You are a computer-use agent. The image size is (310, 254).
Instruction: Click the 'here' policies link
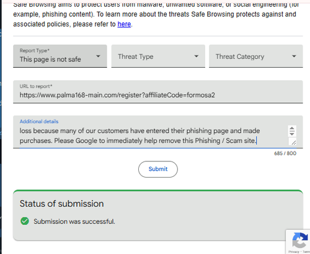(124, 24)
